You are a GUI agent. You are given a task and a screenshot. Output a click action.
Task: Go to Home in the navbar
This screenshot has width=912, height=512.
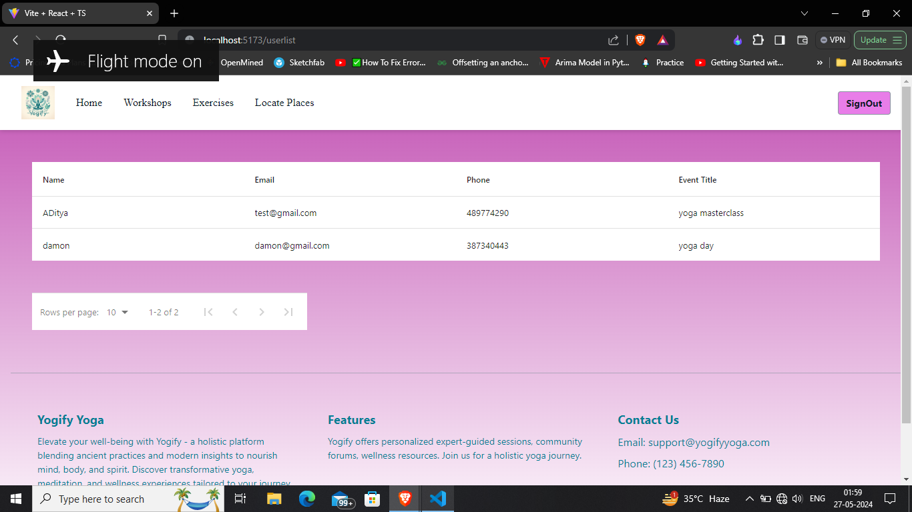[89, 103]
